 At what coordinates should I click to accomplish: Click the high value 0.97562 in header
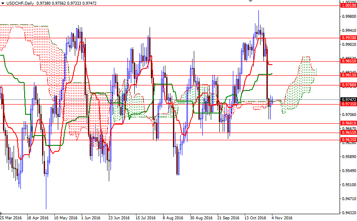(59, 3)
